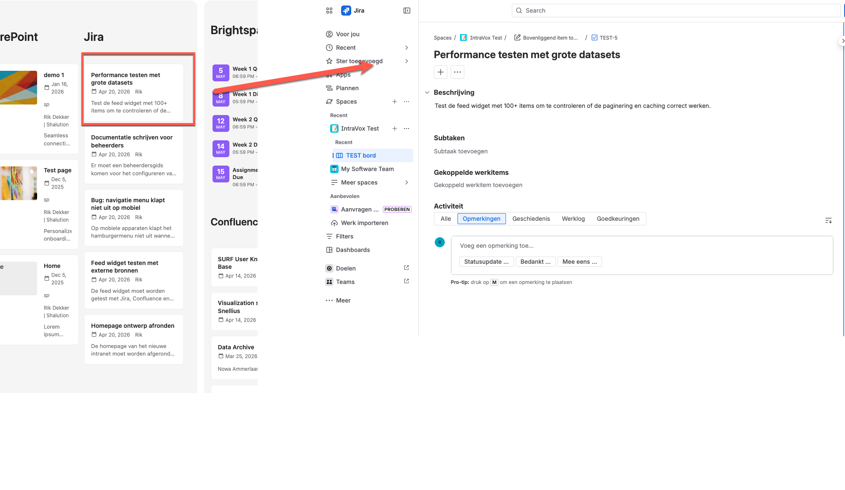Click the PROBEREN badge
The height and width of the screenshot is (490, 845).
(x=397, y=209)
